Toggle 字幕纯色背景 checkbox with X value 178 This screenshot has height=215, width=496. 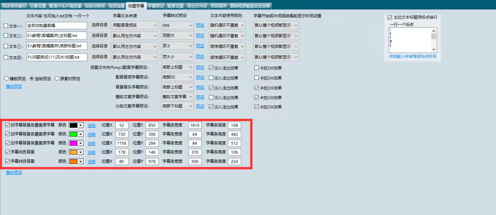[x=8, y=152]
